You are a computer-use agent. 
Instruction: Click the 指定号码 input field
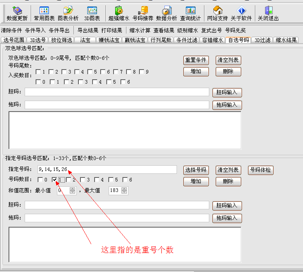tap(107, 169)
